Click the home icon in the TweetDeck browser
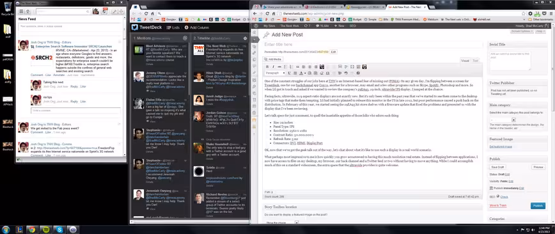 pos(153,13)
